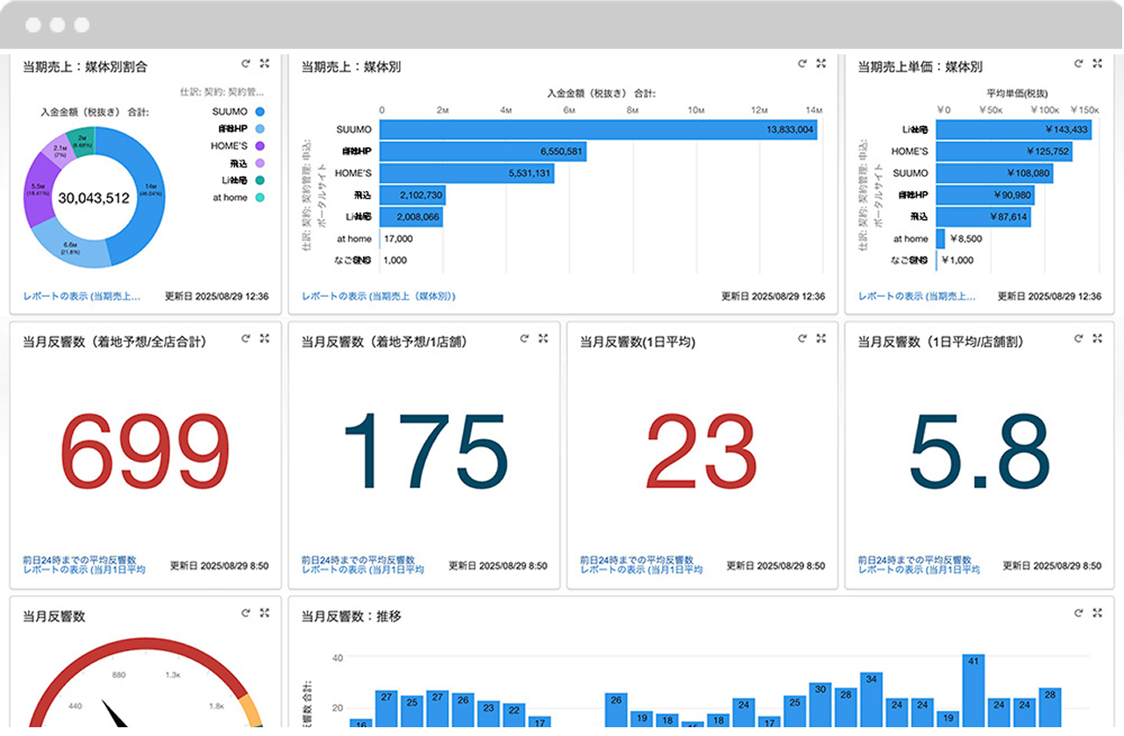Viewport: 1124px width, 736px height.
Task: Click the SUUMO legend color dot
Action: tap(260, 112)
